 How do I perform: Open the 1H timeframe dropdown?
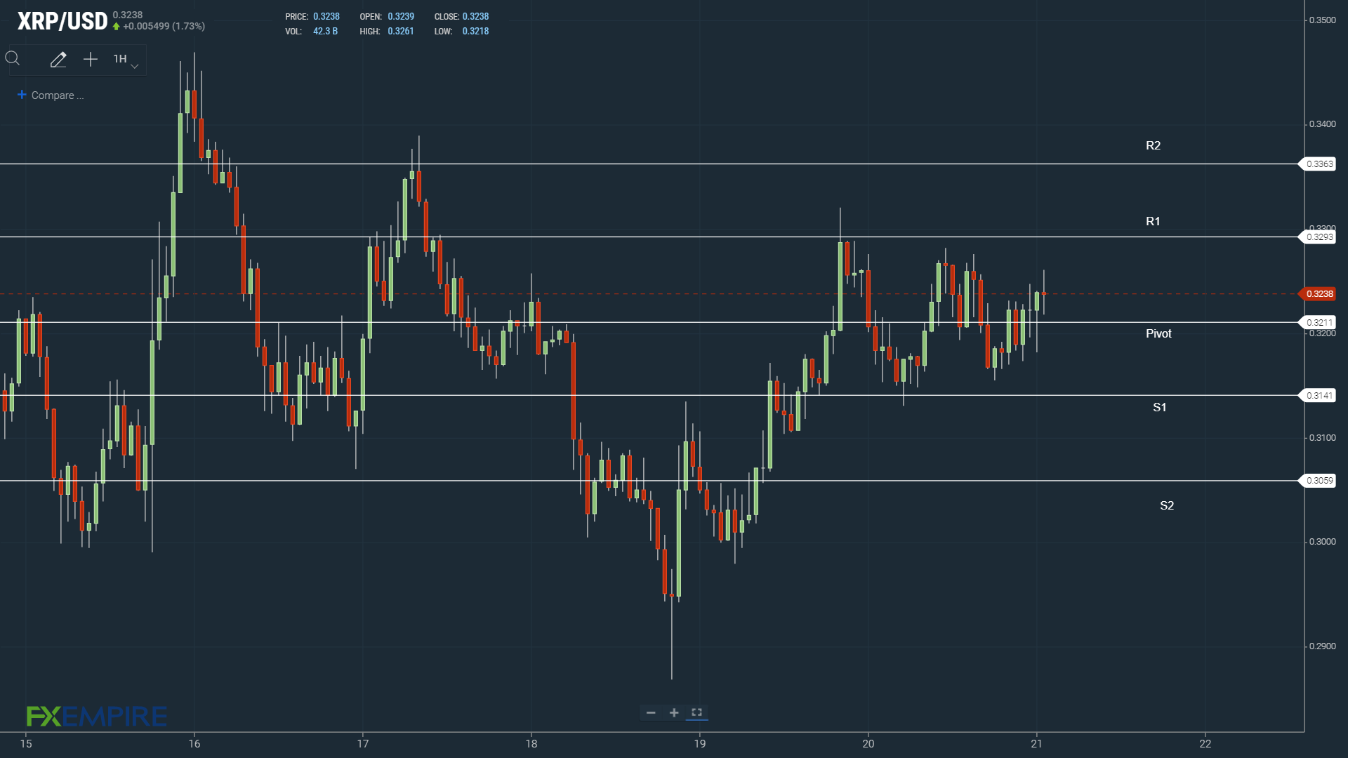[x=126, y=60]
